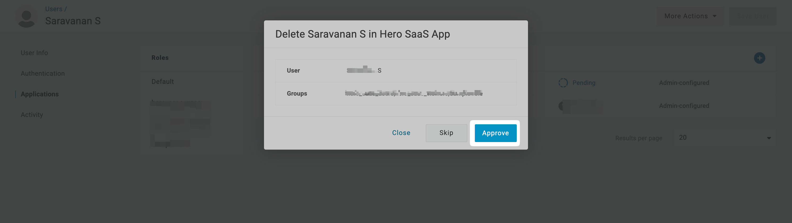Open the More Actions dropdown
Image resolution: width=792 pixels, height=223 pixels.
(x=690, y=16)
